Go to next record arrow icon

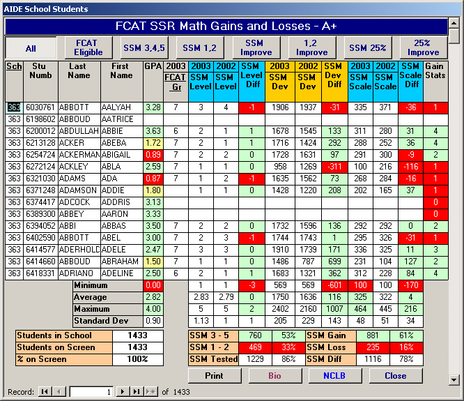tap(123, 391)
